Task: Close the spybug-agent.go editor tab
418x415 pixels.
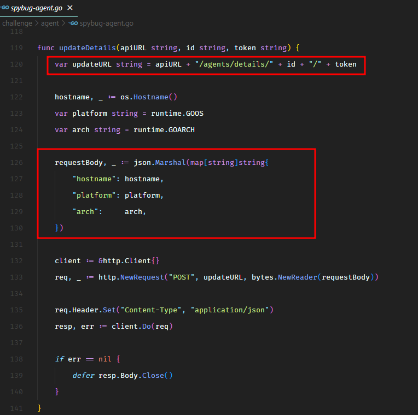Action: pyautogui.click(x=69, y=8)
